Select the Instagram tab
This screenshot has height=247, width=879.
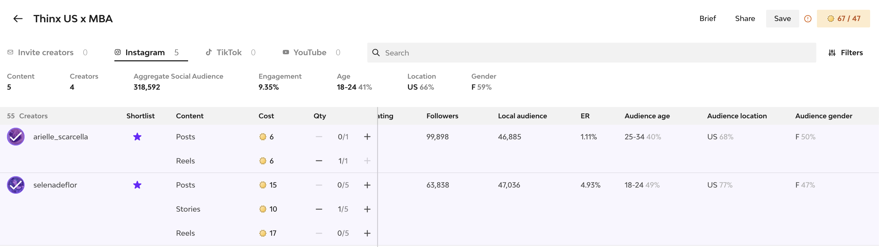151,52
